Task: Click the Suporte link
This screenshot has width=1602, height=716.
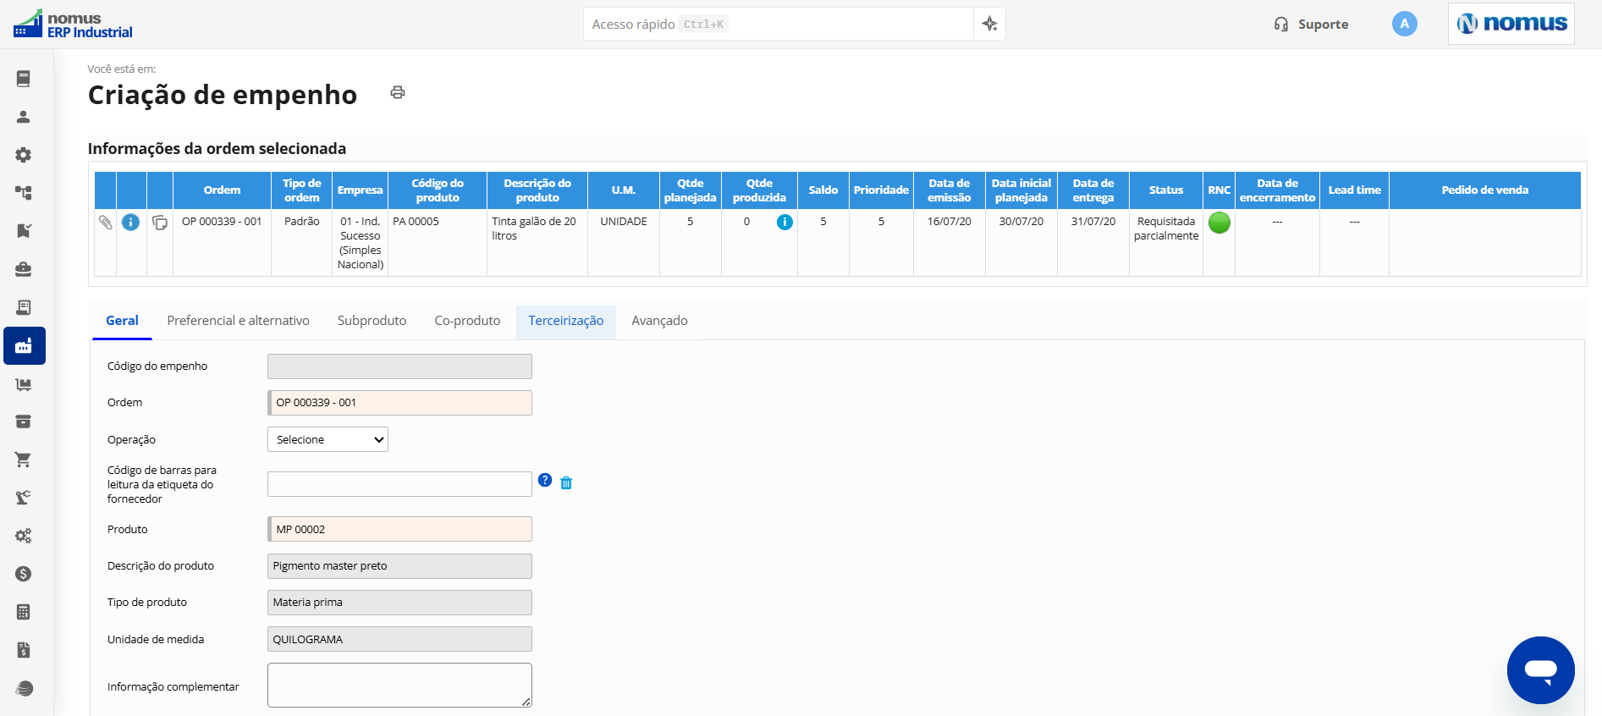Action: coord(1311,25)
